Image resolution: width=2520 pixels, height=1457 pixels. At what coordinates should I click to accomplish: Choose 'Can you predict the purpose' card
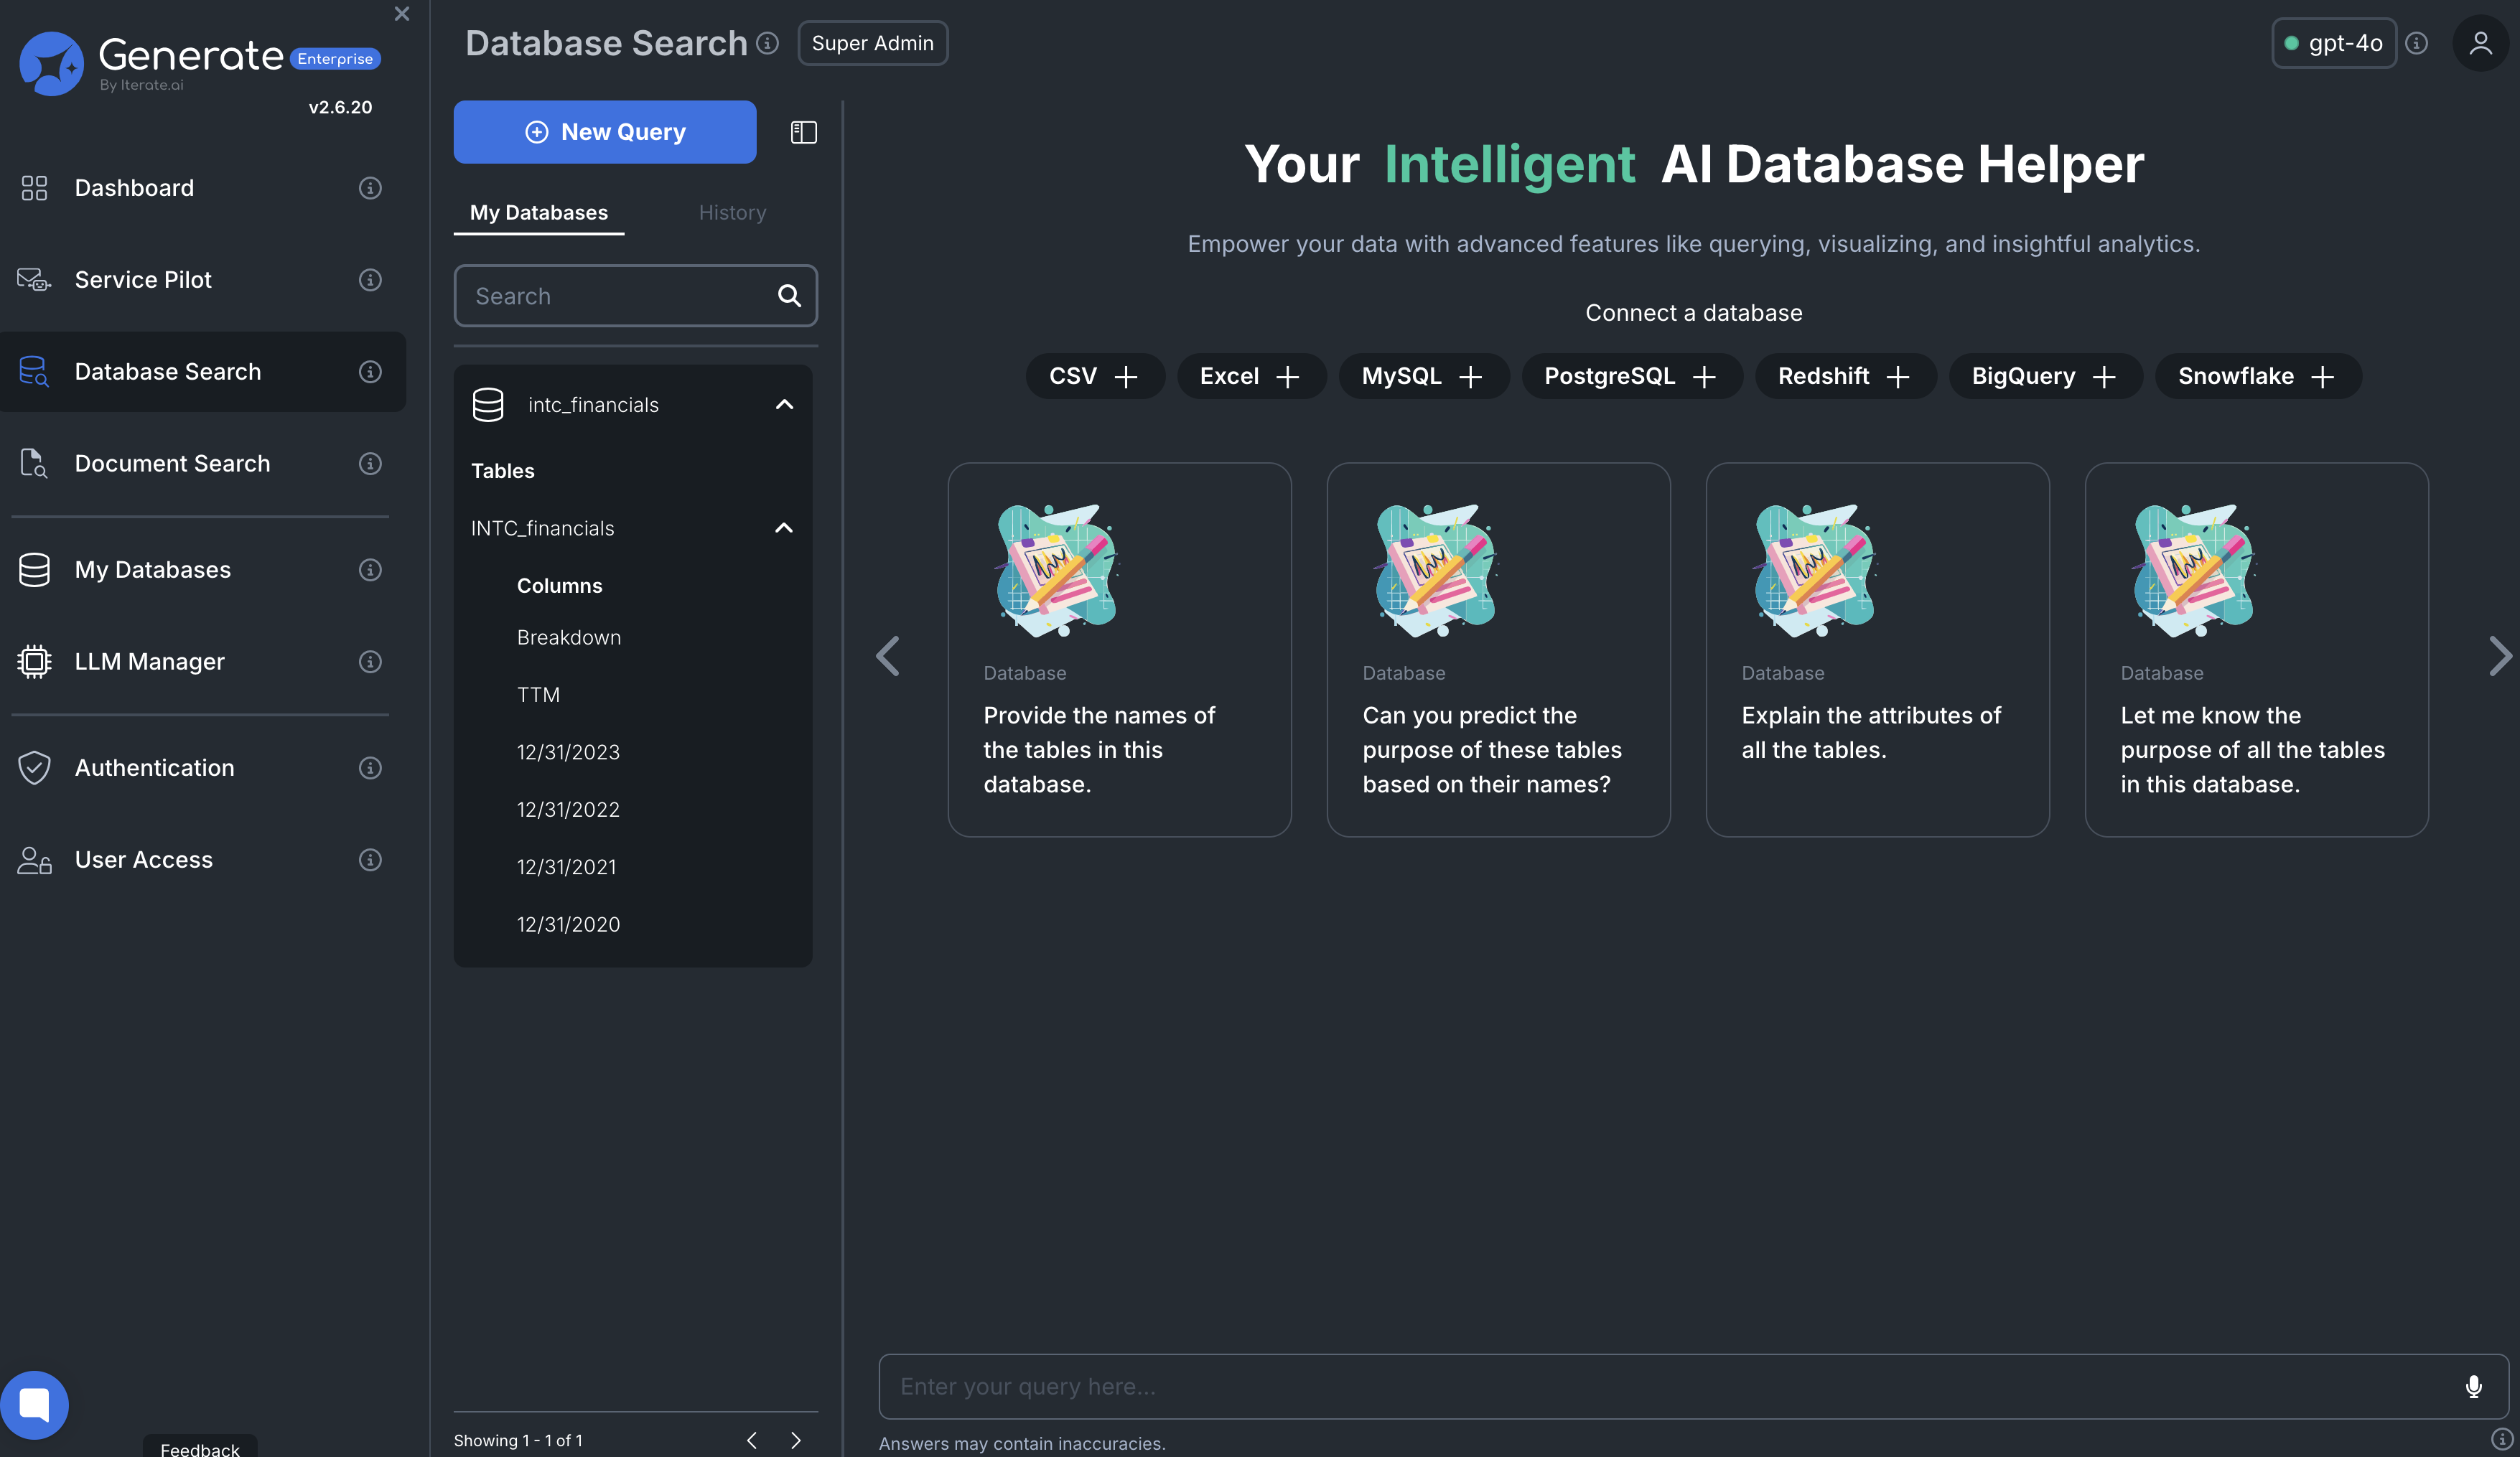pyautogui.click(x=1498, y=650)
